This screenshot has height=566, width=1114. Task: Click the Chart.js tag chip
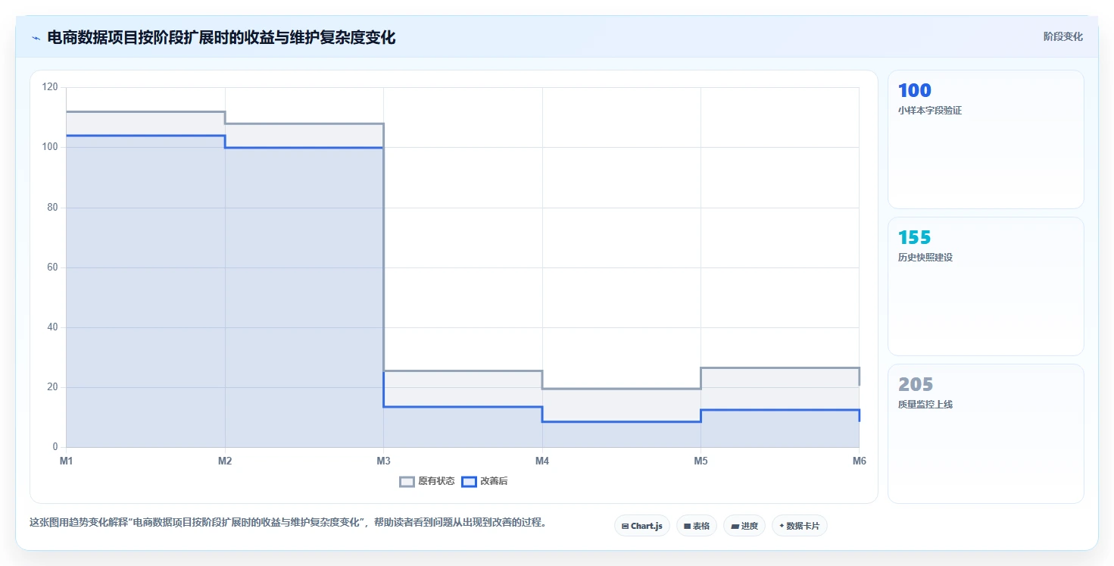(x=642, y=526)
